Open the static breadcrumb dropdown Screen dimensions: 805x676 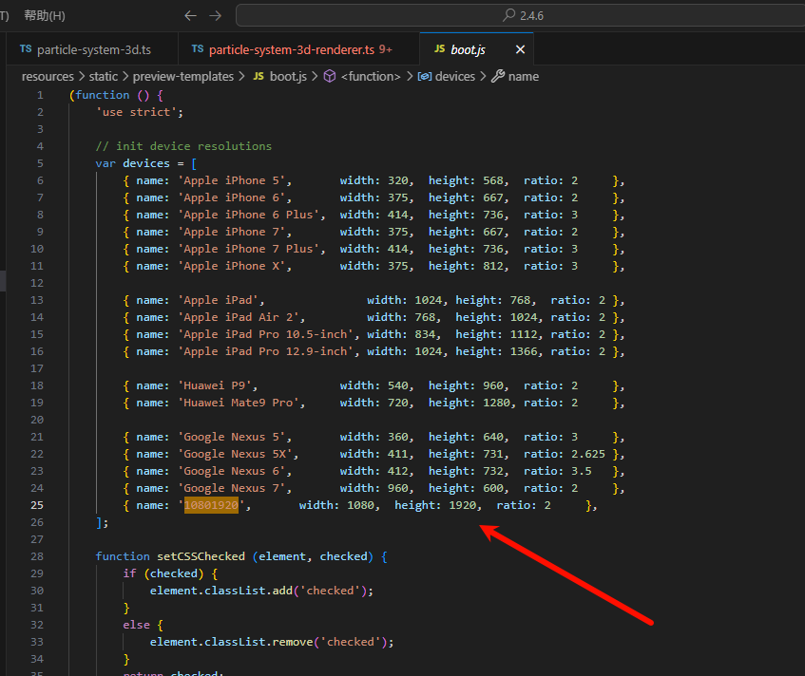[x=104, y=76]
